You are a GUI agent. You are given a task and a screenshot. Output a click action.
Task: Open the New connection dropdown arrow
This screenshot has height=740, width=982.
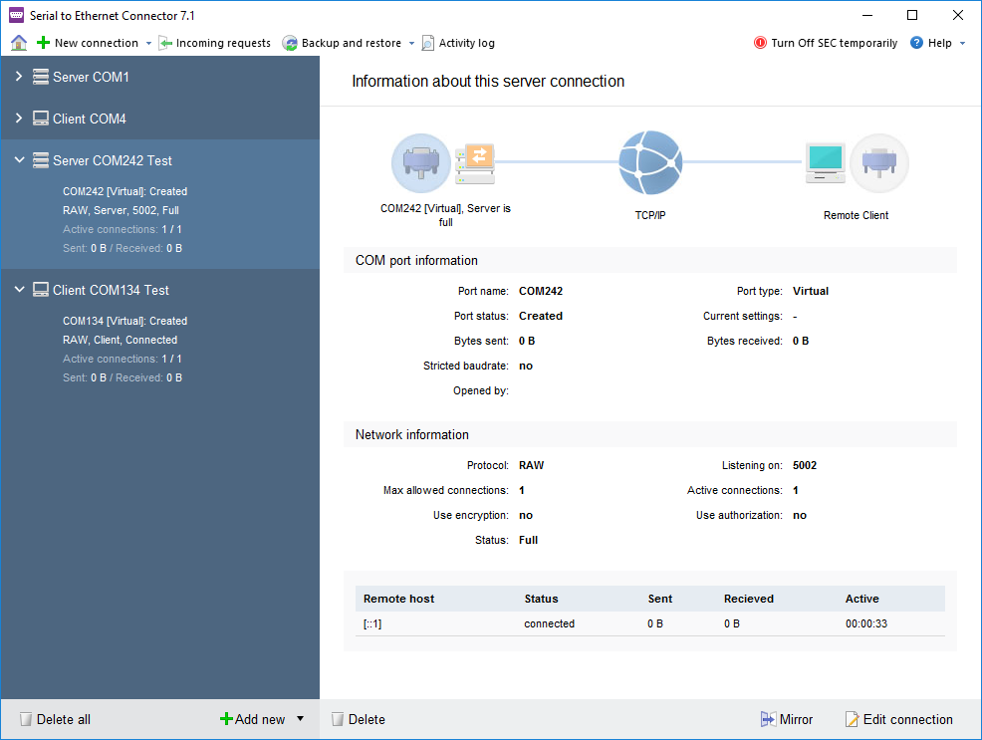[x=148, y=43]
